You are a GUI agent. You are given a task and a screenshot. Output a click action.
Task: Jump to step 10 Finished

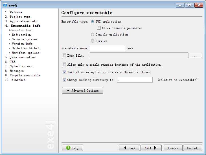point(15,80)
